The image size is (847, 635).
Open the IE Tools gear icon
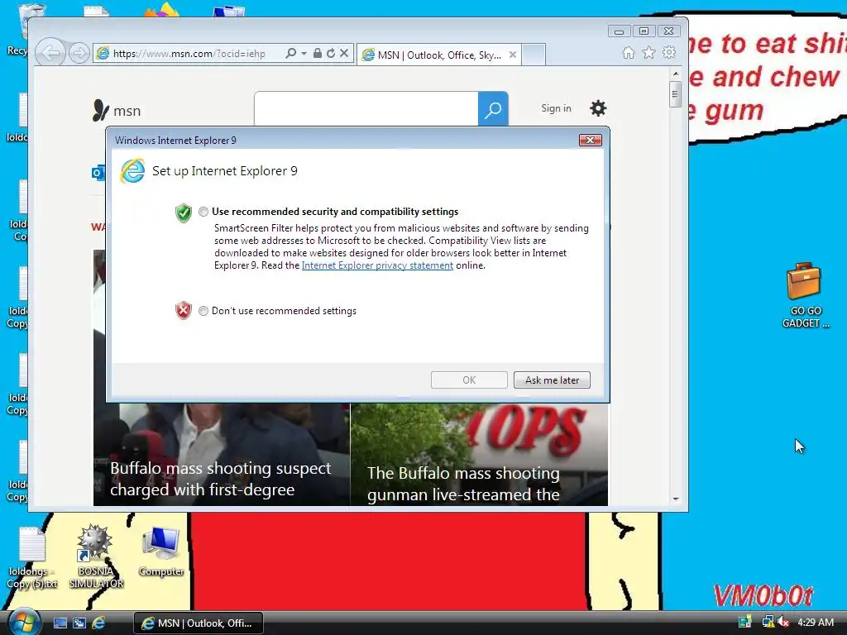[669, 52]
